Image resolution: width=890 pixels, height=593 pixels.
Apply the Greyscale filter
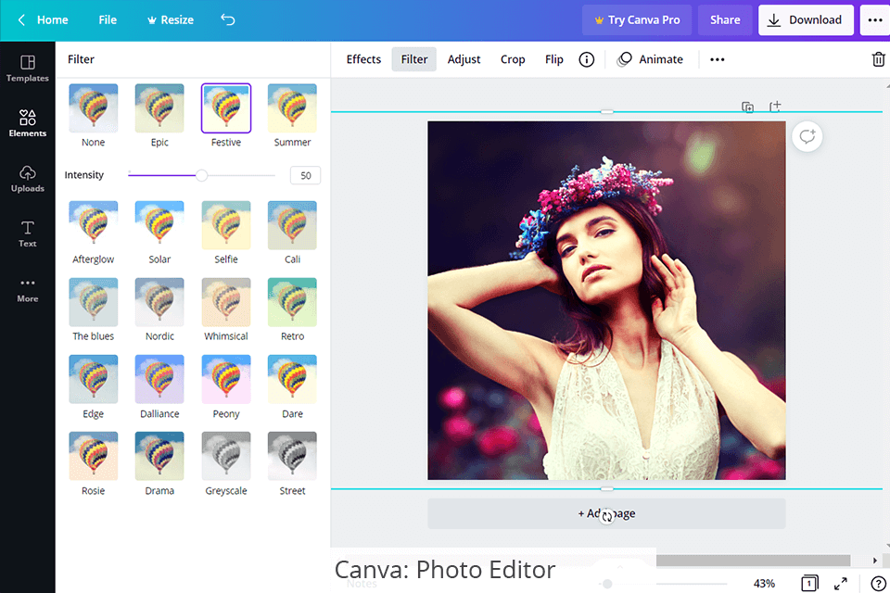tap(226, 457)
